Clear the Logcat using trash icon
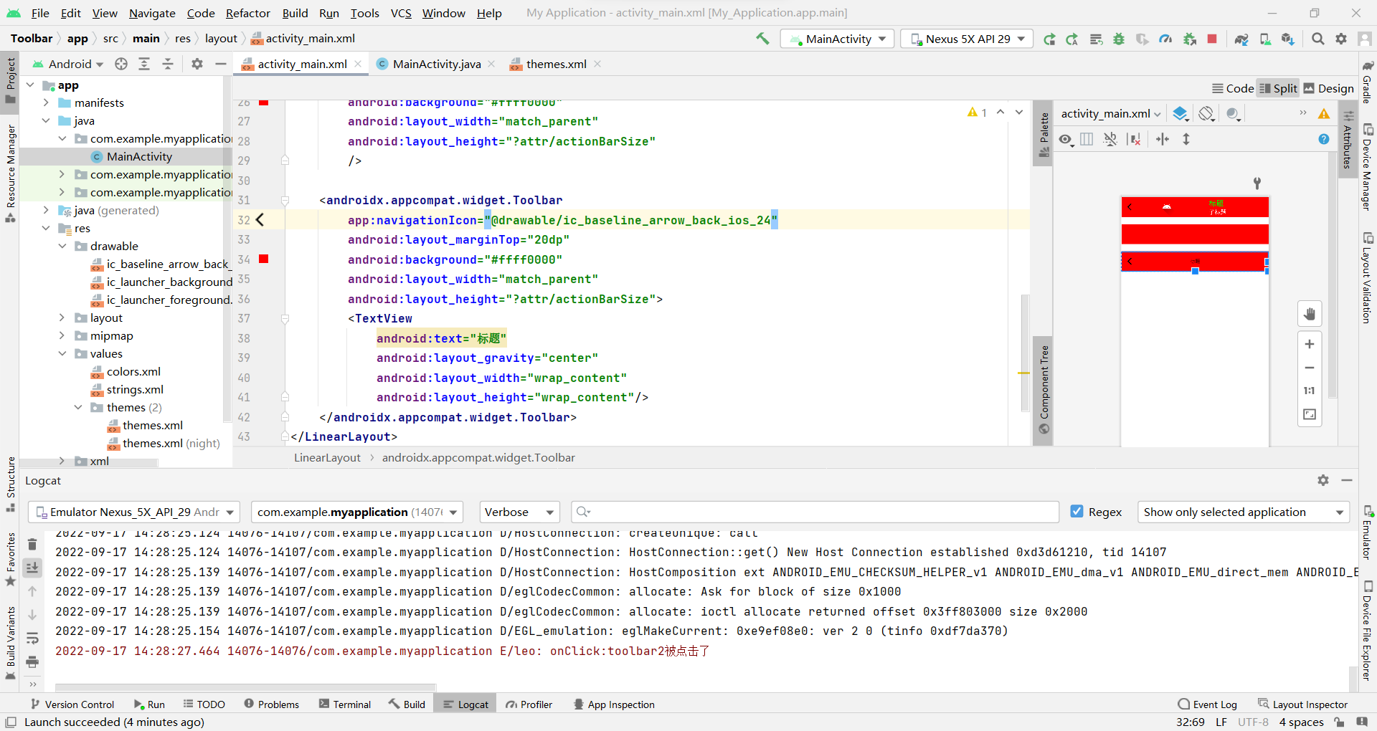 click(x=32, y=544)
